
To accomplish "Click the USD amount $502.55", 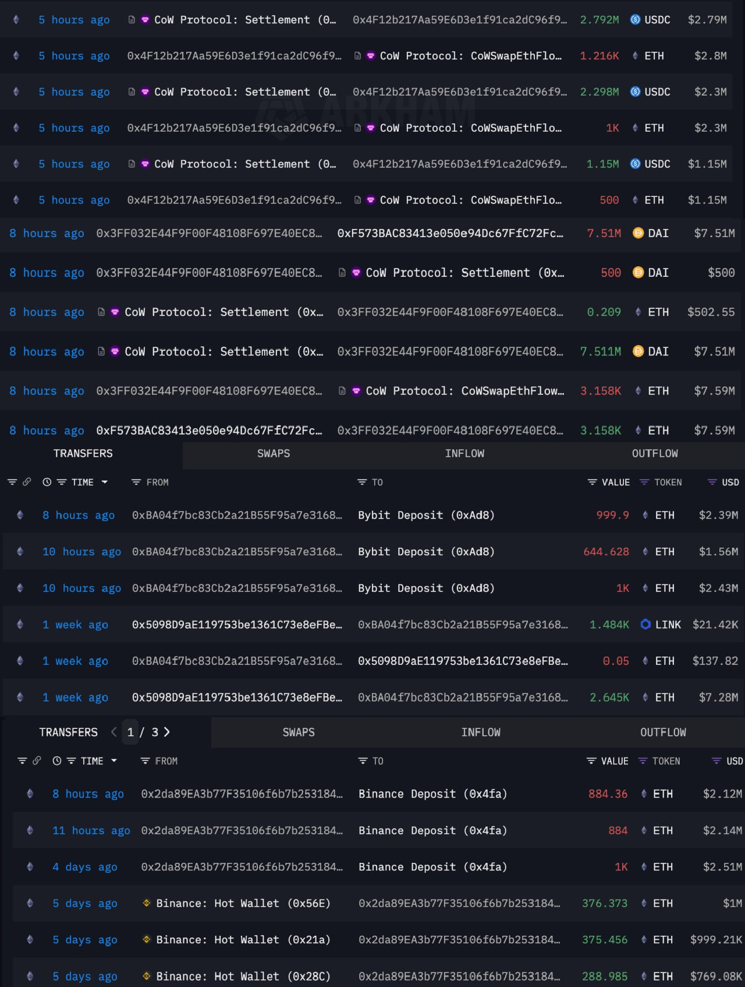I will 711,312.
